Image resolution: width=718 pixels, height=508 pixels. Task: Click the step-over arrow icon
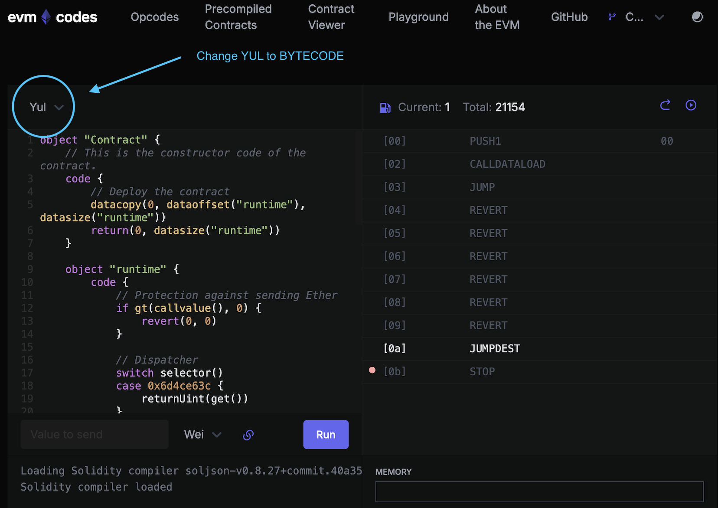665,105
